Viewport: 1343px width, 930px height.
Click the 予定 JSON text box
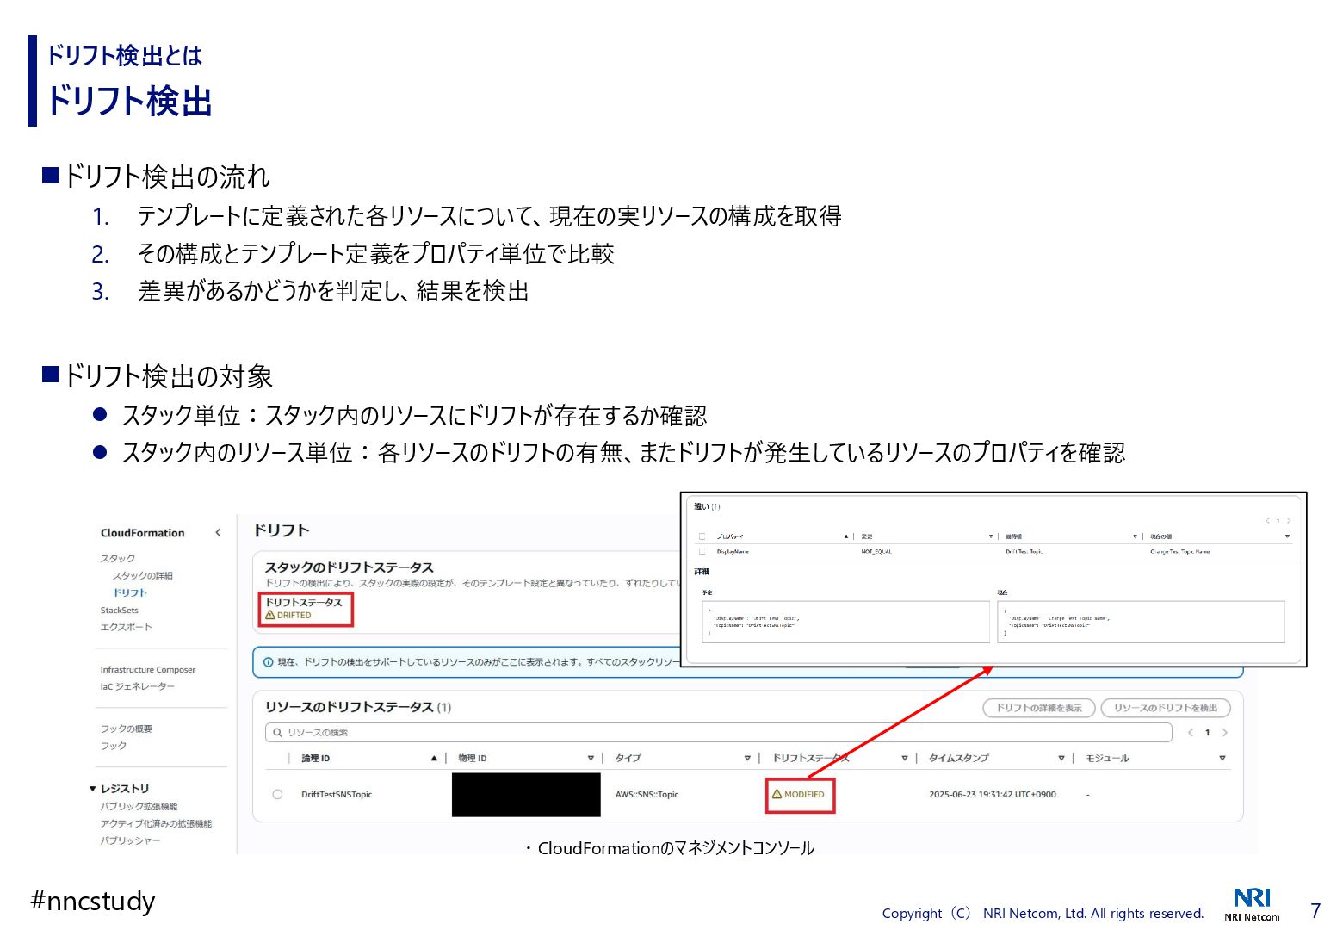pyautogui.click(x=845, y=622)
